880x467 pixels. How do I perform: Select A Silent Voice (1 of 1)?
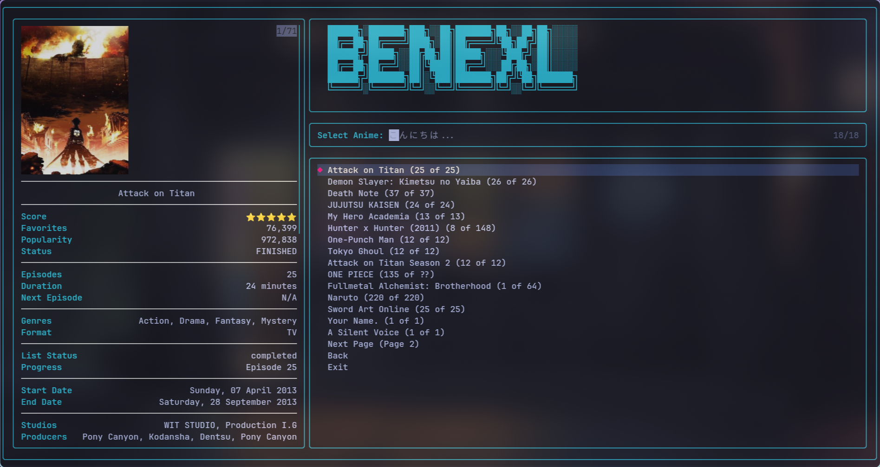pos(386,333)
